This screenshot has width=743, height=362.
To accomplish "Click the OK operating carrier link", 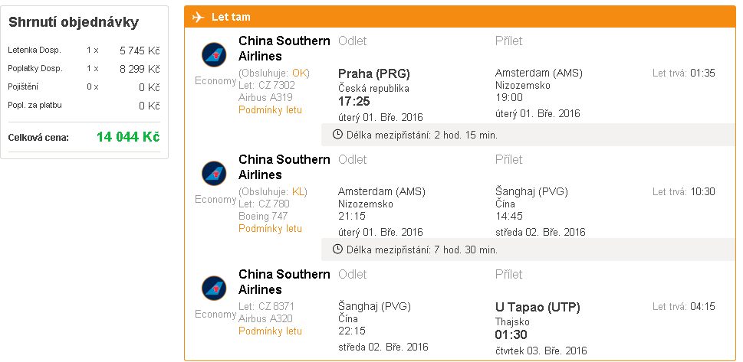I will pyautogui.click(x=300, y=73).
